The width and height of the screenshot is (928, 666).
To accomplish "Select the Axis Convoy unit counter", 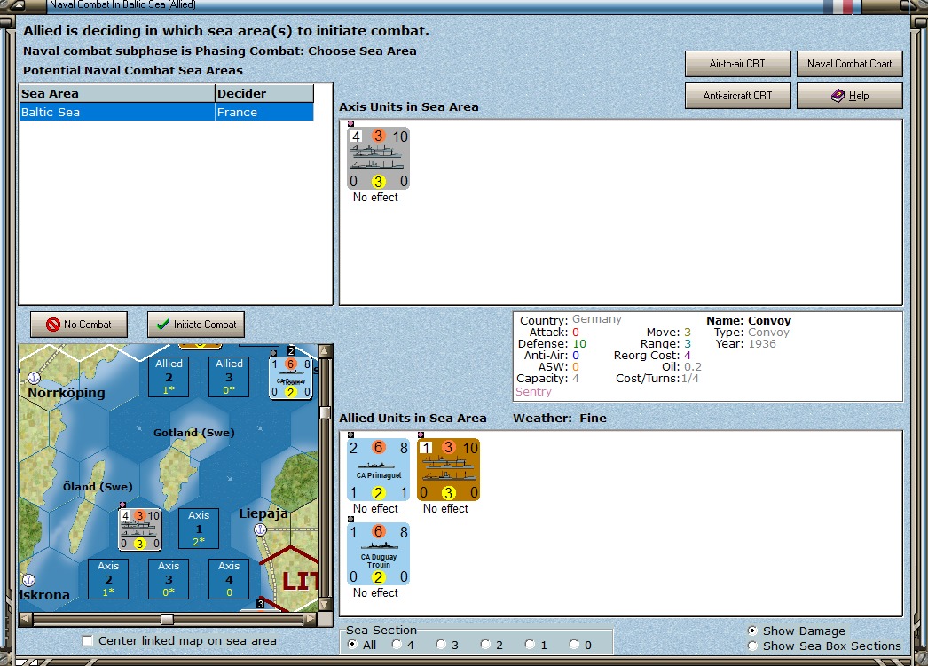I will tap(378, 159).
